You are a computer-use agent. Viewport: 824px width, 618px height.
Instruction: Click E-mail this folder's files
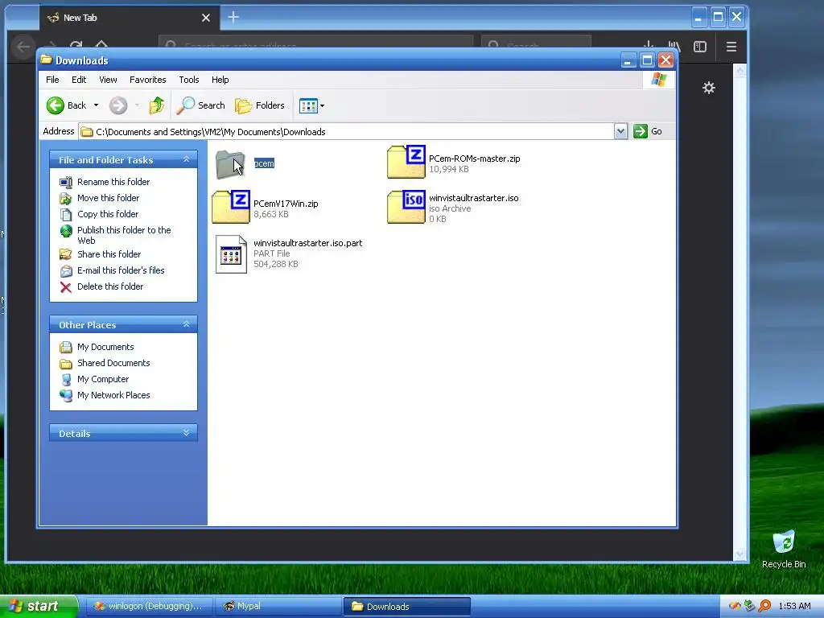[121, 270]
